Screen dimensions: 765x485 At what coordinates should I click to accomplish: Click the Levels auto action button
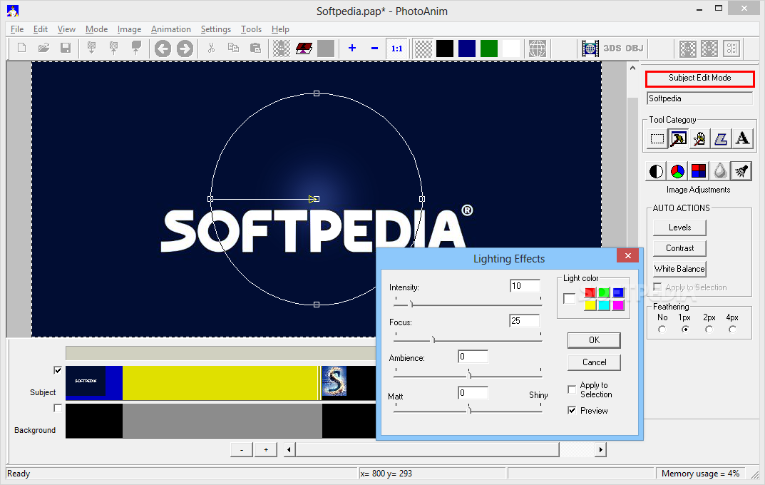coord(679,228)
